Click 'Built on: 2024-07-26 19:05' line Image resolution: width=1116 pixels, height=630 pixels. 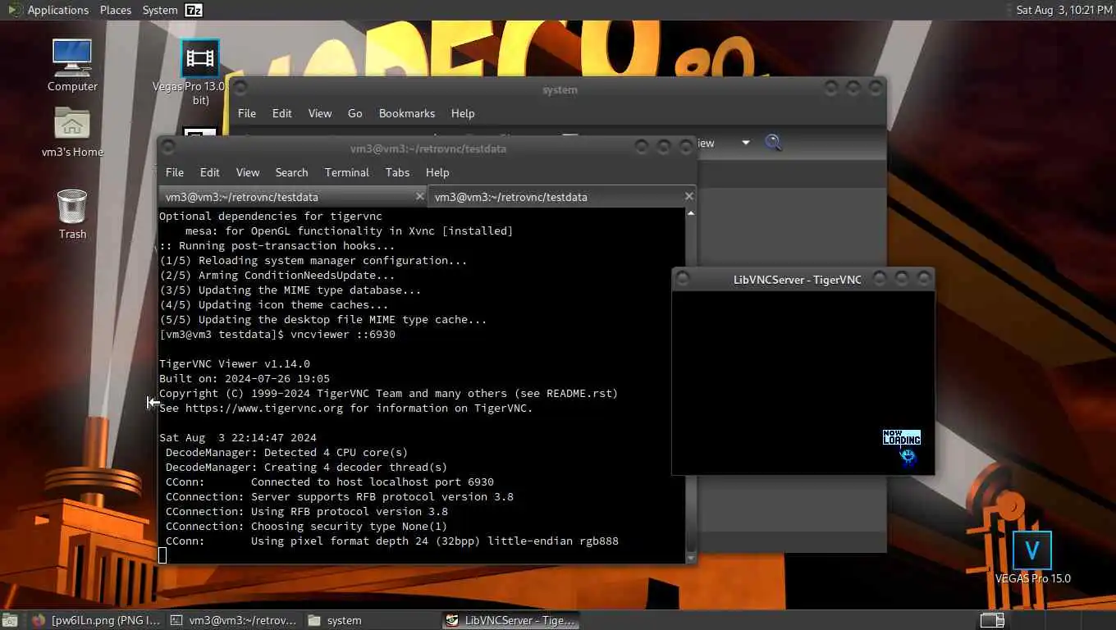click(245, 379)
